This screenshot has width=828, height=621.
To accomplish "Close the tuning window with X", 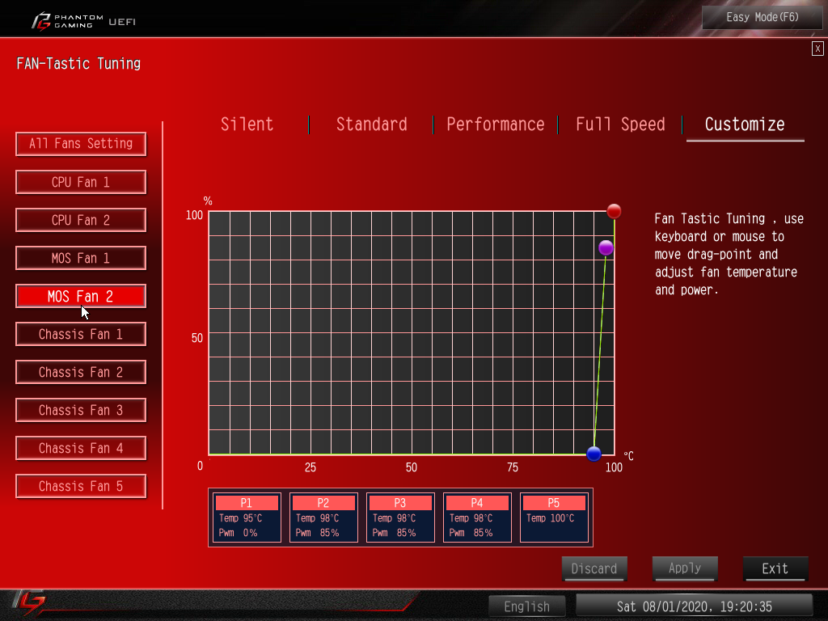I will (x=817, y=49).
